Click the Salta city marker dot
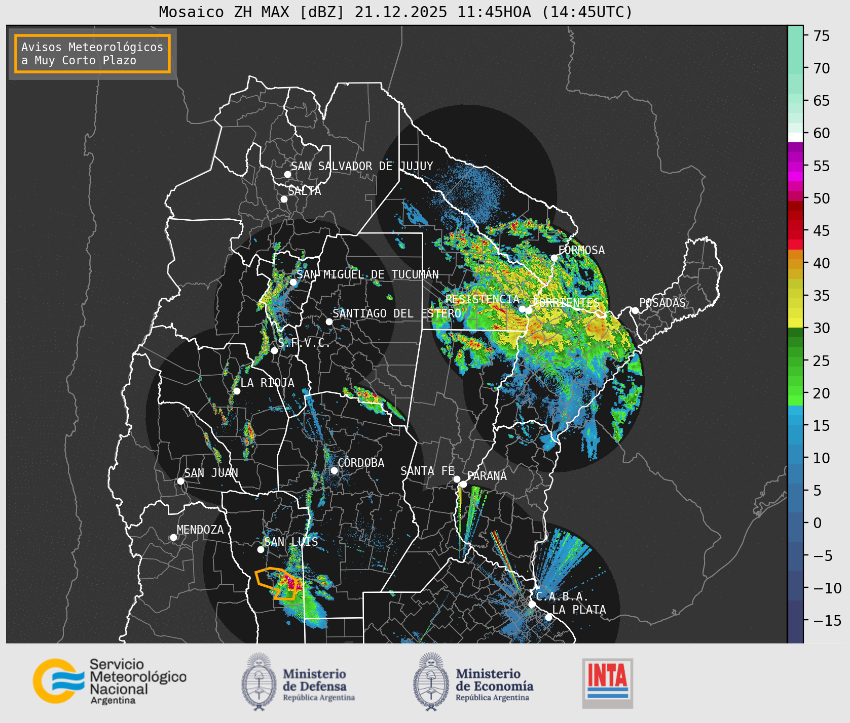 click(x=284, y=199)
